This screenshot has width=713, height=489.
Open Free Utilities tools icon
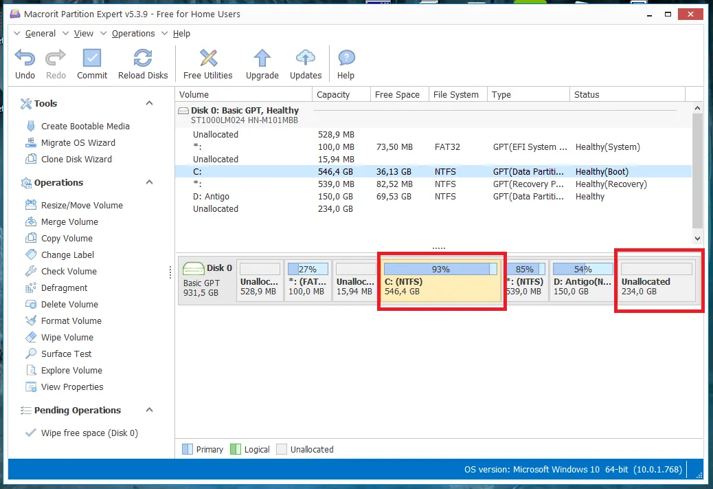[x=207, y=59]
